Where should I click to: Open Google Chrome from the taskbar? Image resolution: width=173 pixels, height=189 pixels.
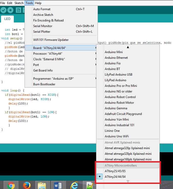tap(11, 185)
